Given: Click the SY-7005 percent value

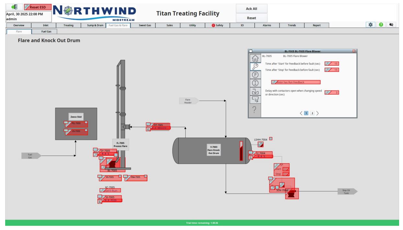Looking at the screenshot, I should click(106, 154).
